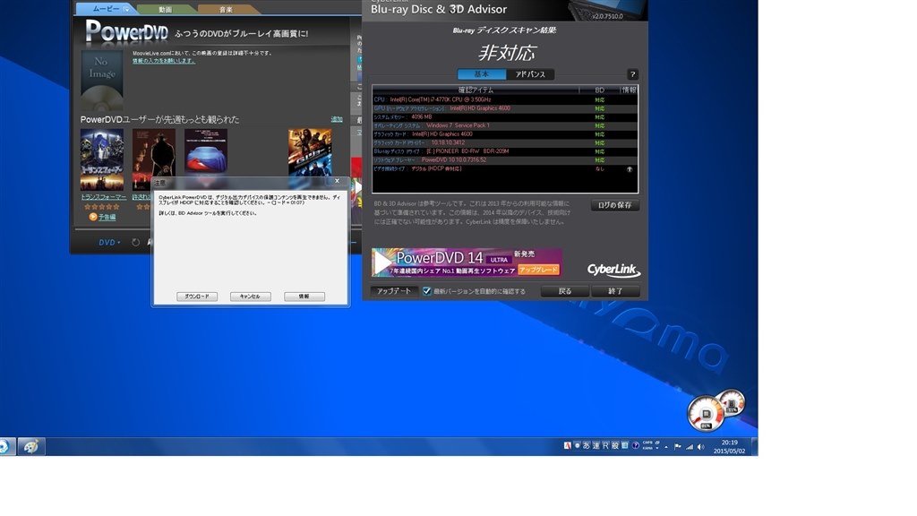Screen dimensions: 917x516
Task: Open the ムービー tab dropdown arrow
Action: click(x=125, y=9)
